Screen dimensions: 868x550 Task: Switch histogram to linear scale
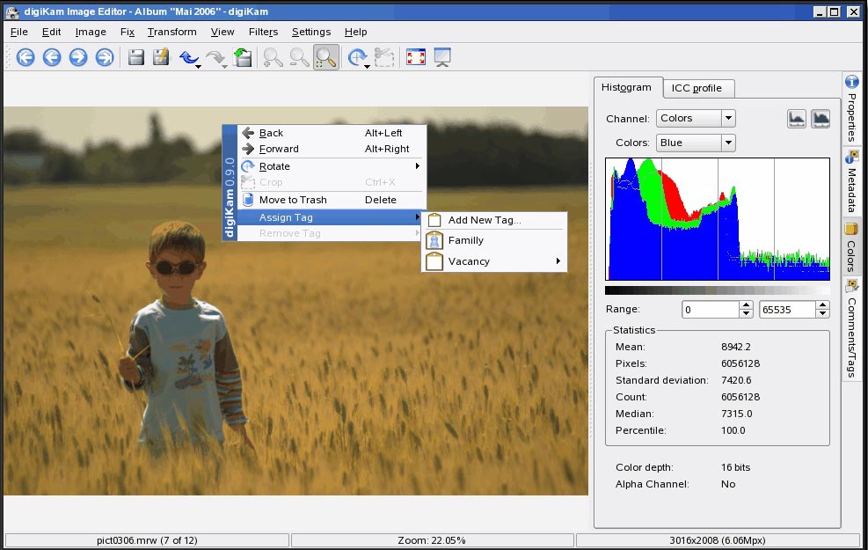click(797, 119)
